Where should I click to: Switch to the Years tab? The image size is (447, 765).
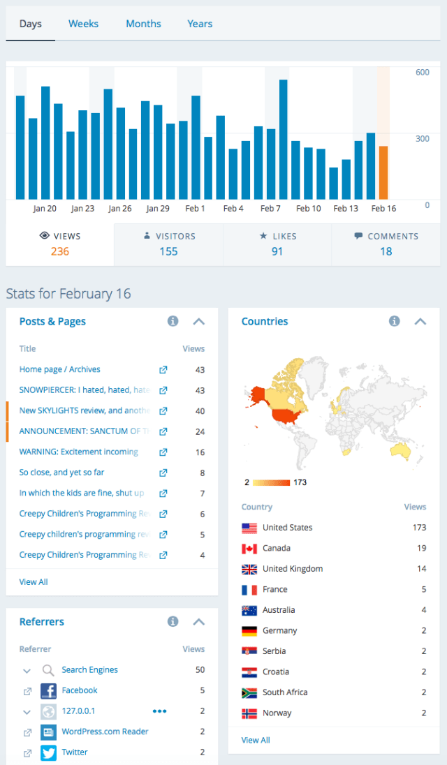[200, 24]
